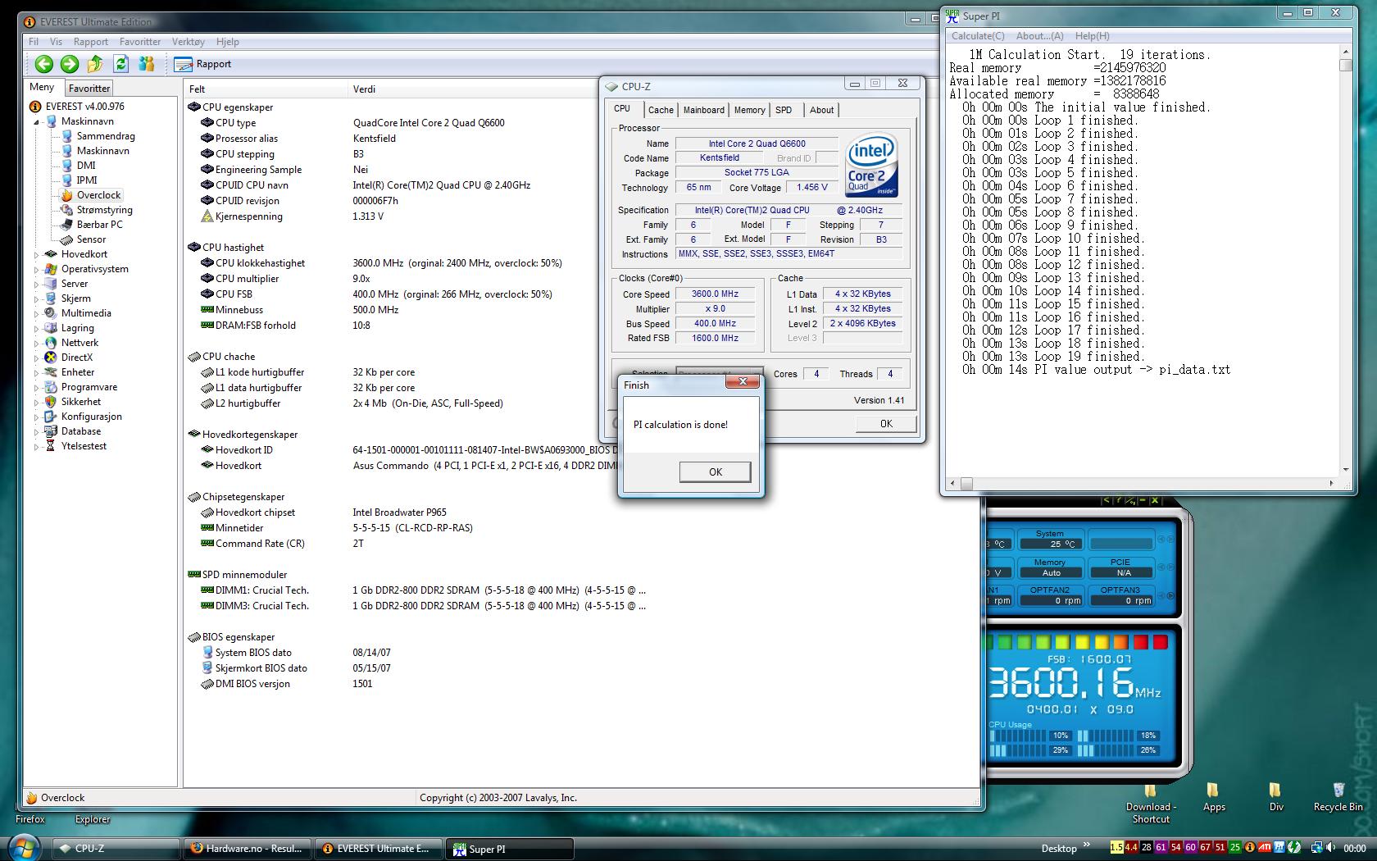
Task: Switch to the Memory tab in CPU-Z
Action: click(x=749, y=110)
